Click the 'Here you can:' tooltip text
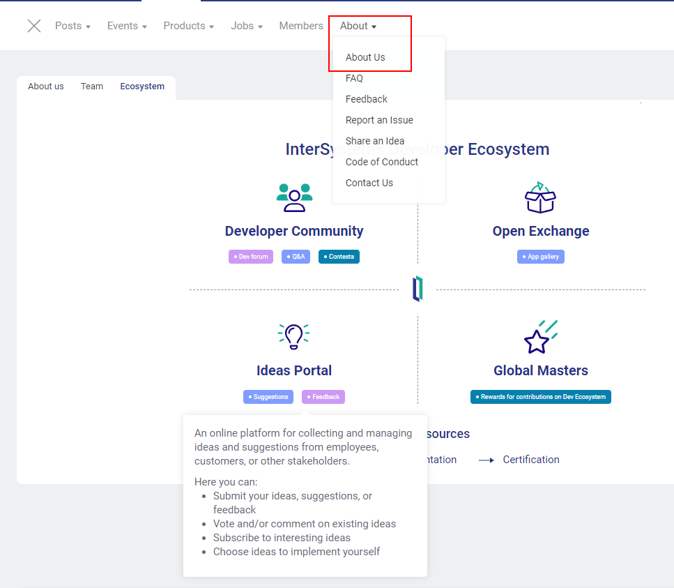The width and height of the screenshot is (674, 588). (x=226, y=482)
